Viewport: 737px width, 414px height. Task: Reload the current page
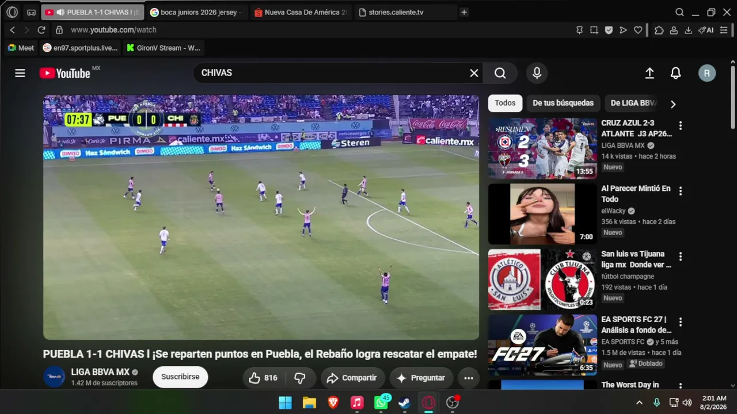tap(41, 30)
